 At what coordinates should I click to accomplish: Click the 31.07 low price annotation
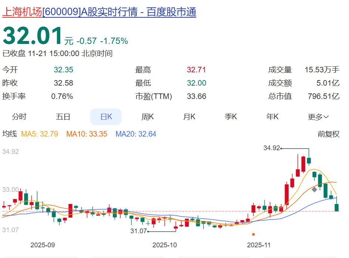[138, 231]
